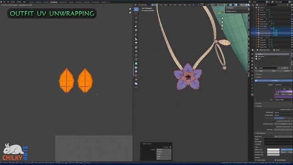Viewport: 293px width, 165px height.
Task: Toggle Screen Space Refraction checkbox
Action: (x=292, y=121)
